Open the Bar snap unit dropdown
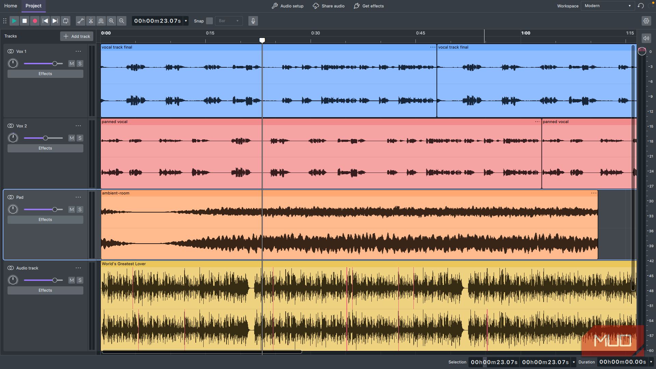This screenshot has width=656, height=369. 229,21
